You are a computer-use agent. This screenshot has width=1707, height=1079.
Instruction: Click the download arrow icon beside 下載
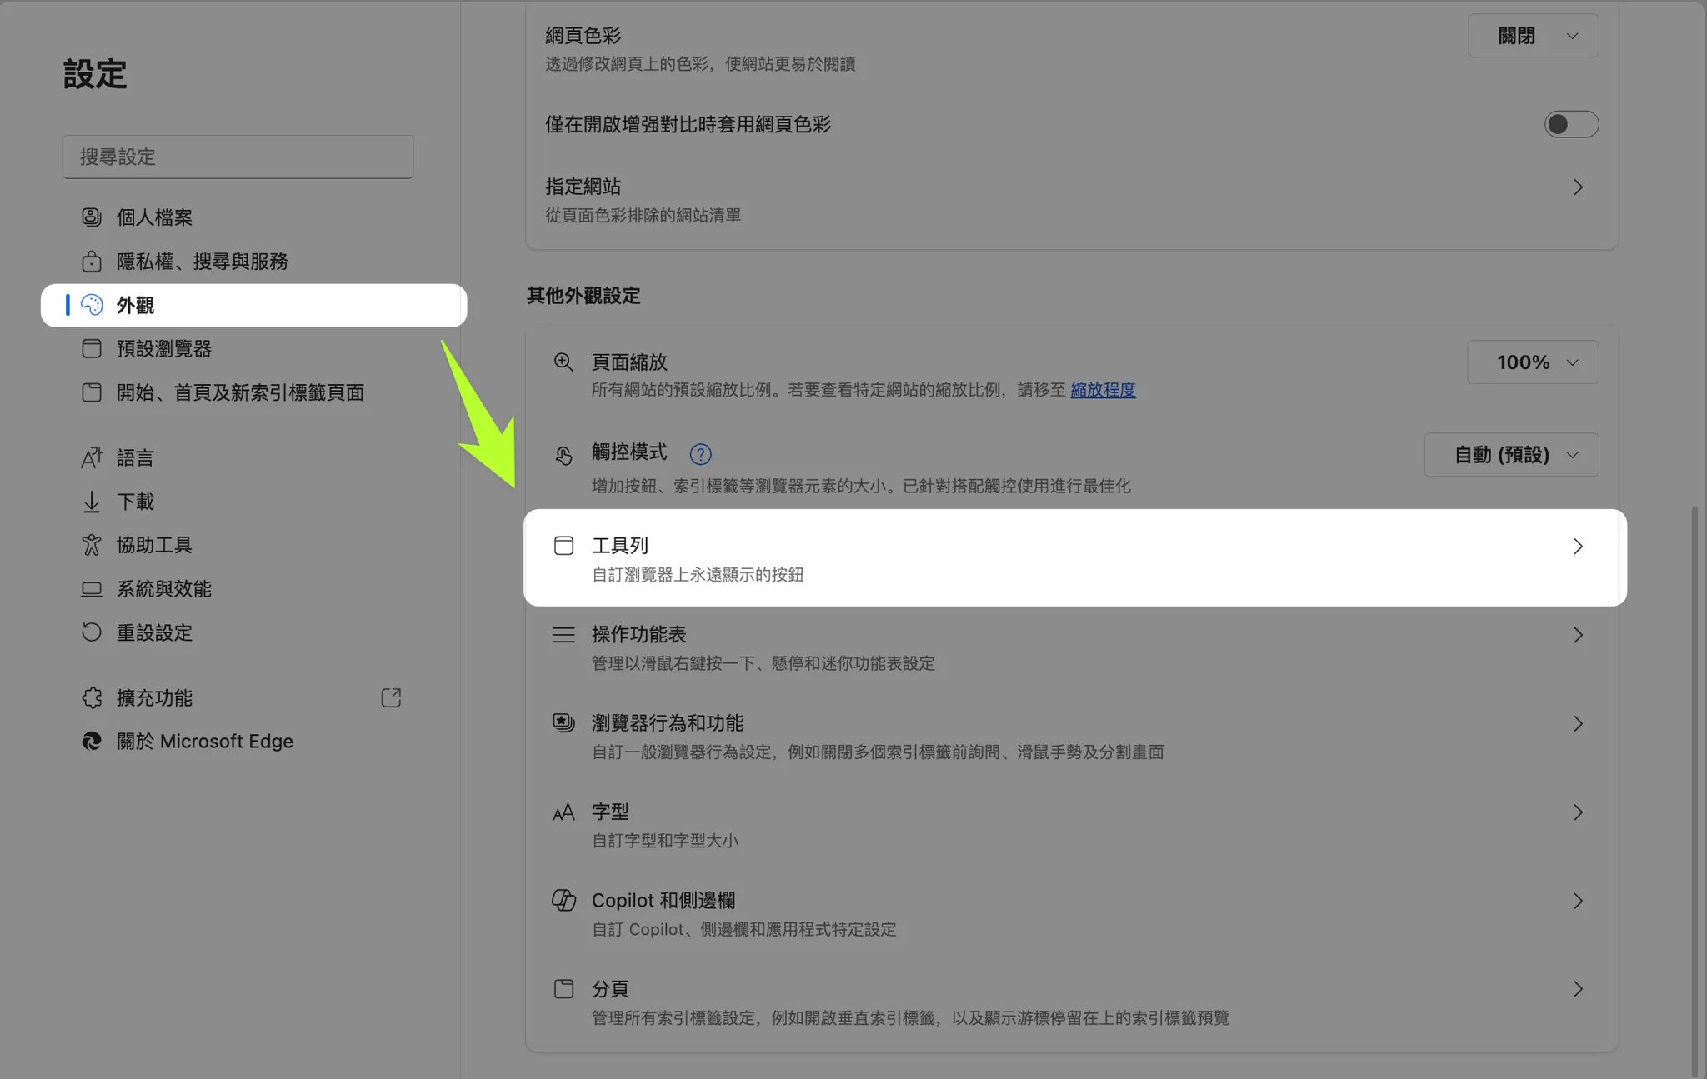coord(92,502)
